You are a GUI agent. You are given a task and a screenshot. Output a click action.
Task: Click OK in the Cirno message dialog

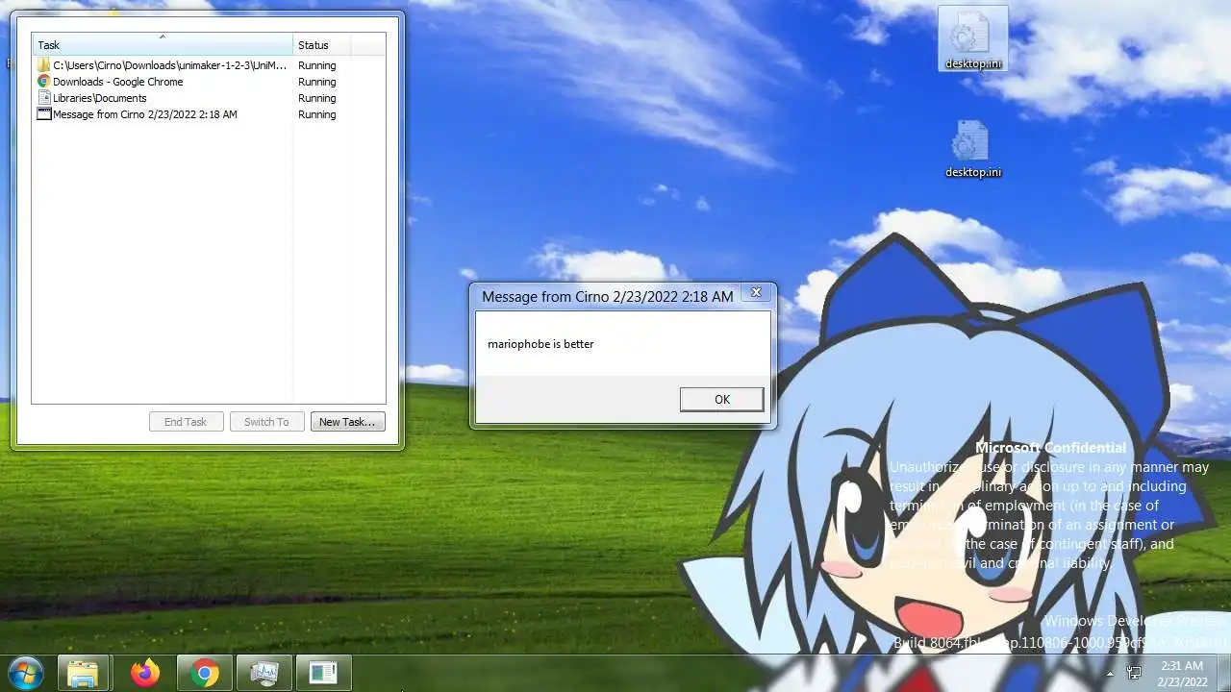[x=721, y=400]
